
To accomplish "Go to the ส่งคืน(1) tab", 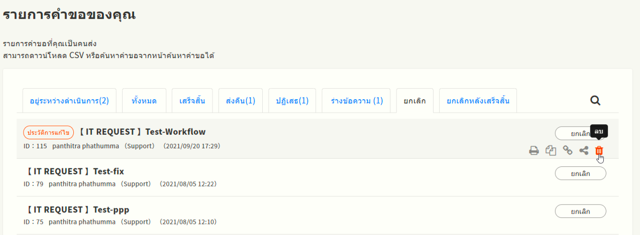I will [x=241, y=101].
